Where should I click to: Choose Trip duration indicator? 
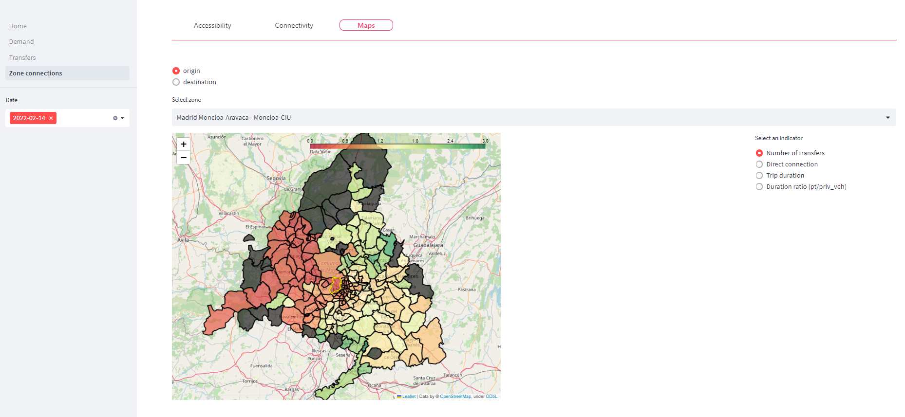[759, 176]
